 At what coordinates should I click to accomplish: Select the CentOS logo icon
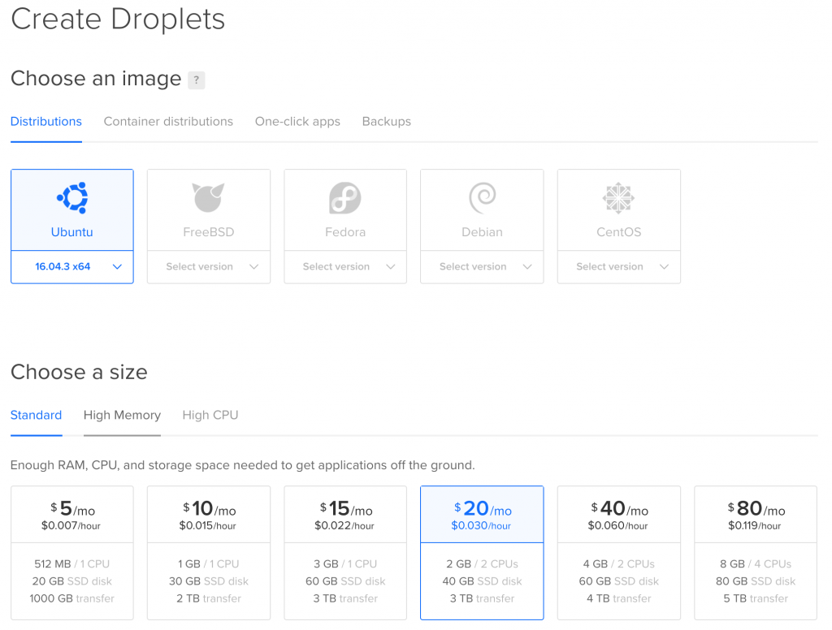618,197
